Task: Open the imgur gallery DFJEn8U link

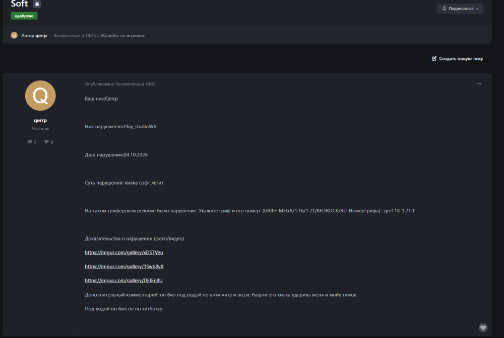Action: point(124,281)
